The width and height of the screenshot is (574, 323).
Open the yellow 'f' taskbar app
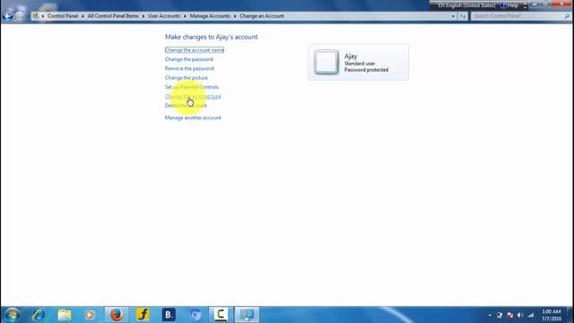(143, 315)
